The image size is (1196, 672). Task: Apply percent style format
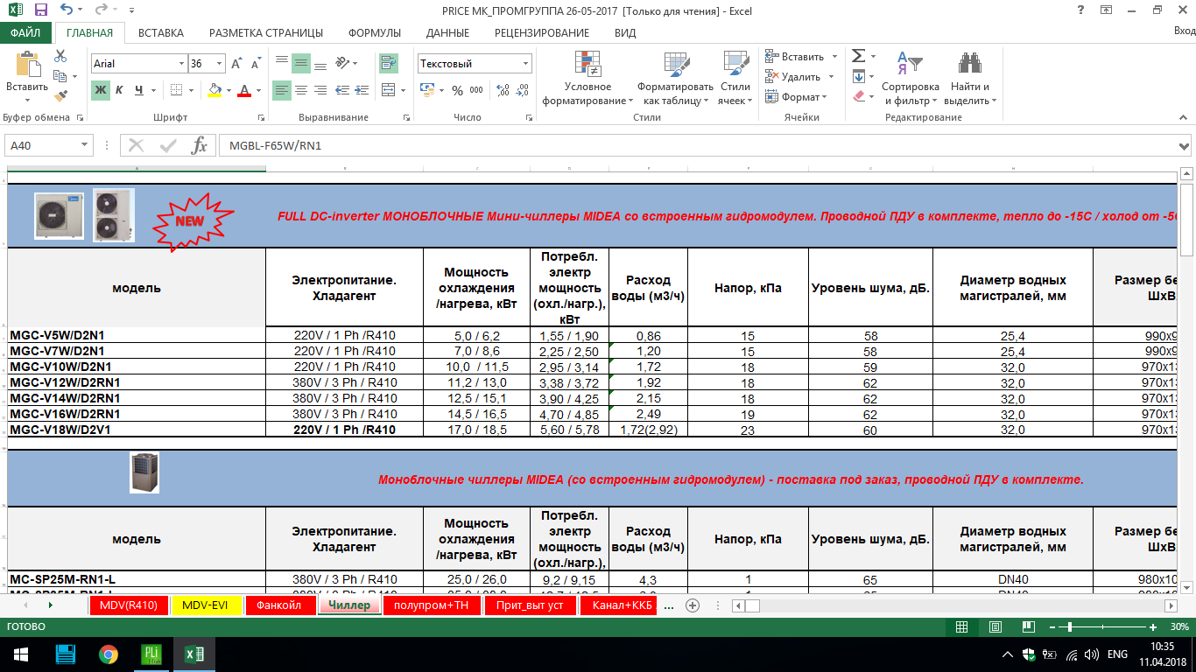coord(458,90)
